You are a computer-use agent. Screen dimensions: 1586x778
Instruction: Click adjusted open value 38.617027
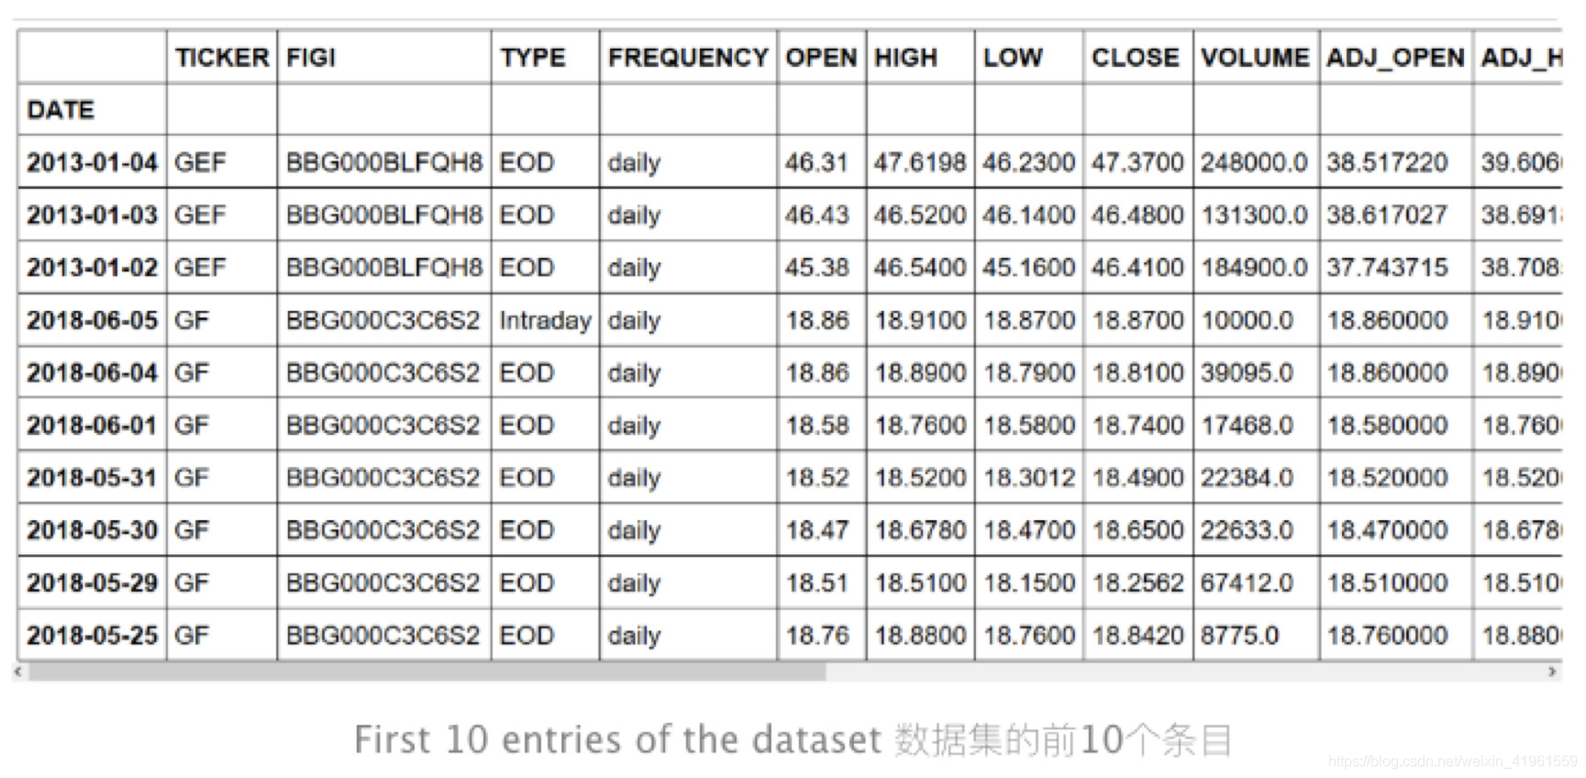click(x=1387, y=215)
